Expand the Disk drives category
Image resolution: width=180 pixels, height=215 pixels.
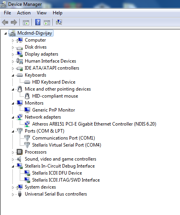[x=13, y=47]
